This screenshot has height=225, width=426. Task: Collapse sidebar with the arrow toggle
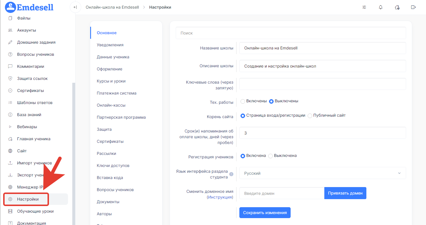click(x=75, y=7)
